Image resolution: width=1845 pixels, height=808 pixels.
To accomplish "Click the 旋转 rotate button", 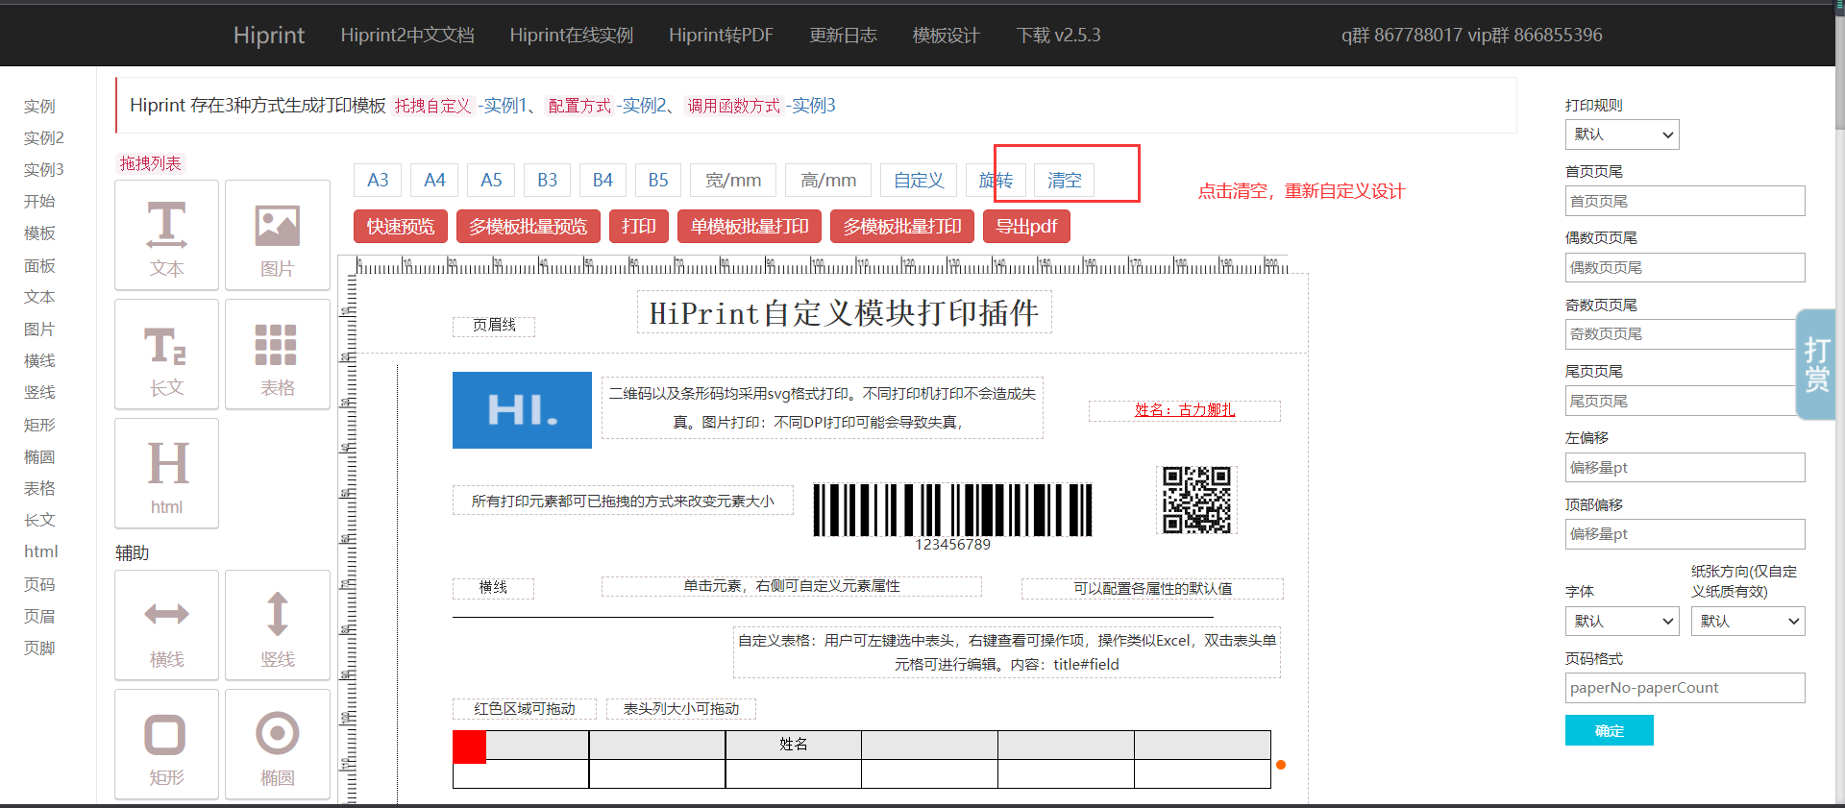I will tap(996, 180).
